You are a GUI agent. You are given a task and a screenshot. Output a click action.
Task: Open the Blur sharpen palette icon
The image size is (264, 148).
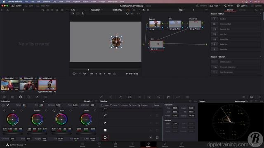158,97
